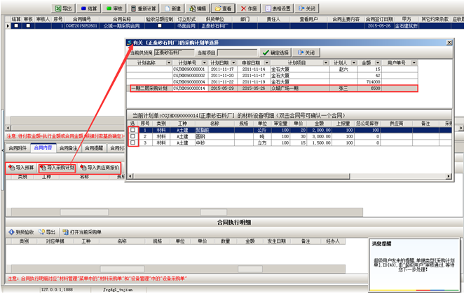Tick the checkbox for the 聚脂胶 material row
464x294 pixels.
(x=133, y=130)
